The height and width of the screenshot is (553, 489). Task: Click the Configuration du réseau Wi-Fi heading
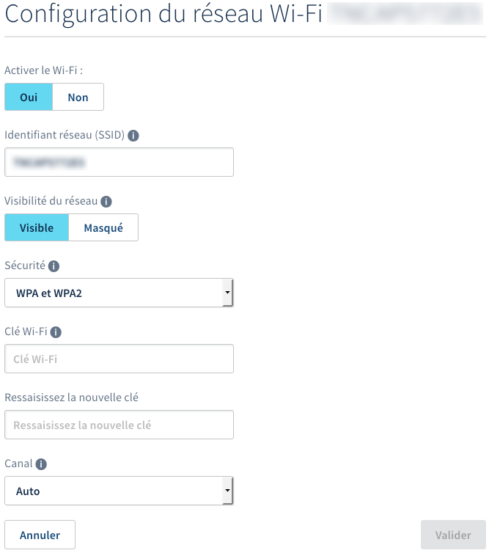point(163,16)
